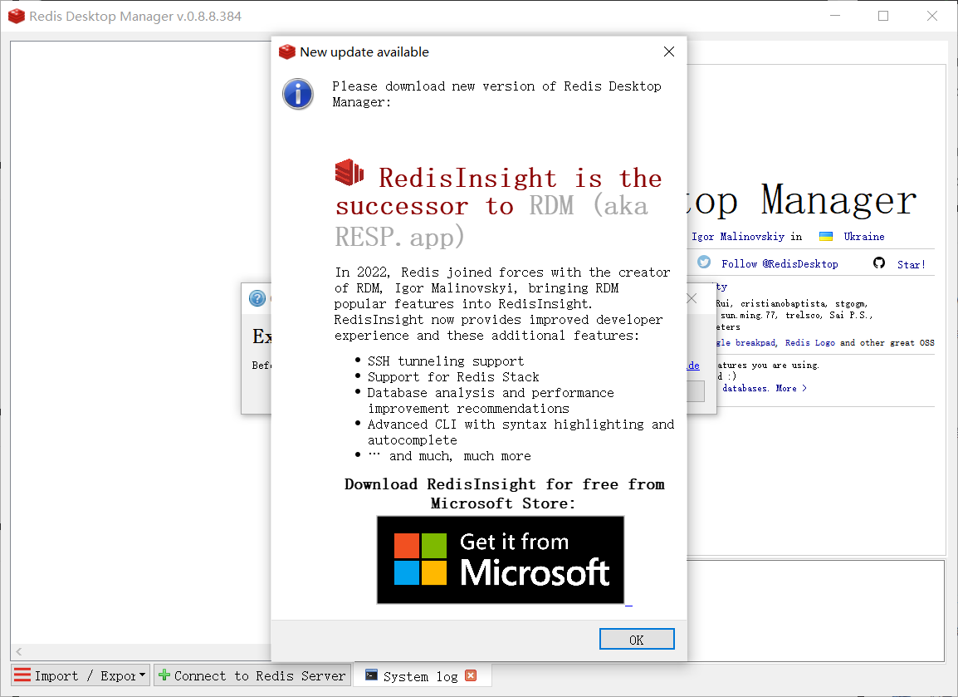Click the question mark icon in background dialog

257,298
